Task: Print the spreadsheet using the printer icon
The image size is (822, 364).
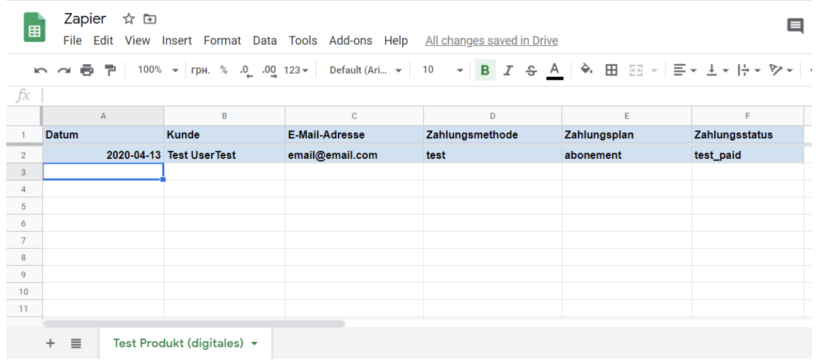Action: pos(87,70)
